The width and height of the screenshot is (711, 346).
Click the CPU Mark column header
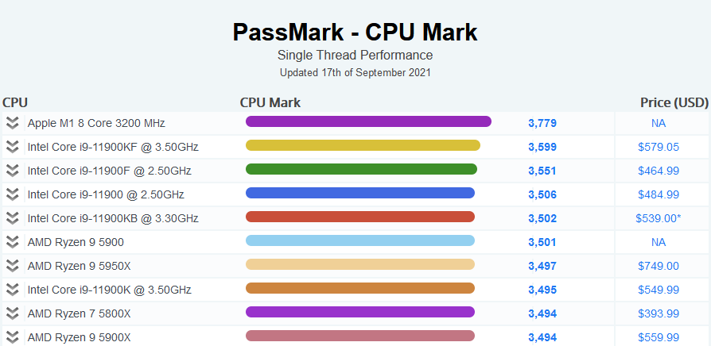(270, 102)
